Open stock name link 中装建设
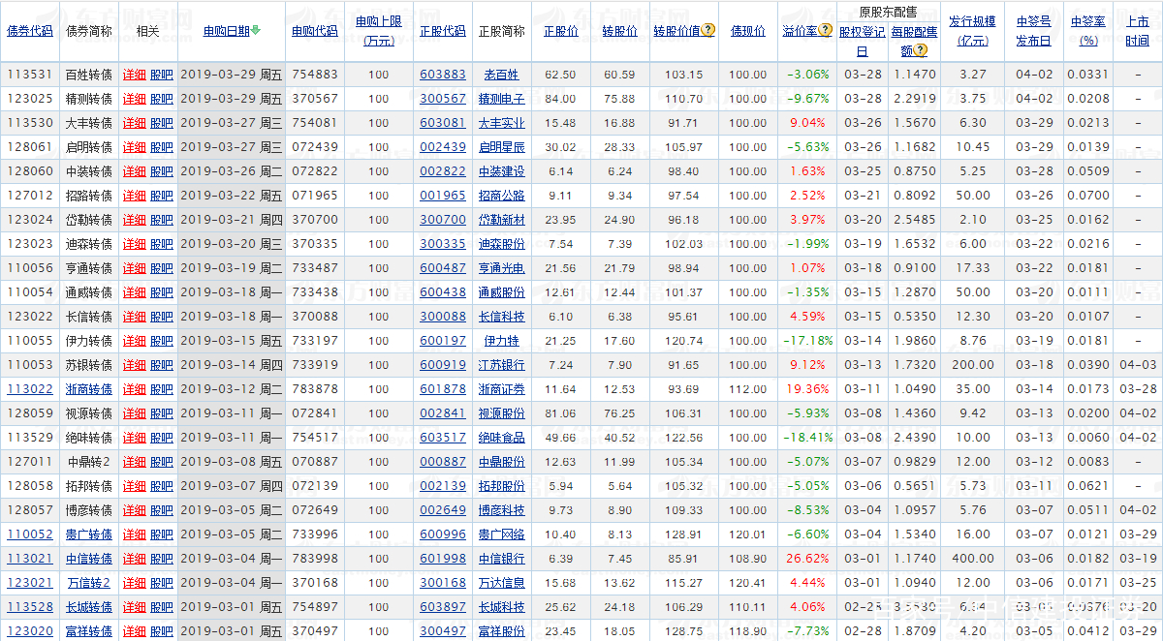1163x641 pixels. [x=502, y=171]
